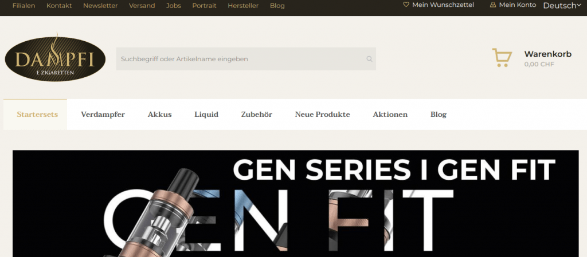Viewport: 587px width, 257px height.
Task: View Aktionen offers
Action: click(390, 114)
